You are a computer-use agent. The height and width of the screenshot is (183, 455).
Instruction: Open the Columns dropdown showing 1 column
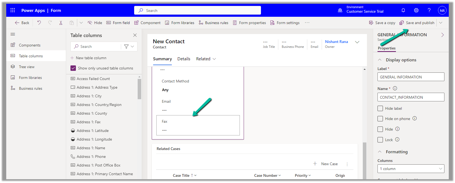click(411, 169)
